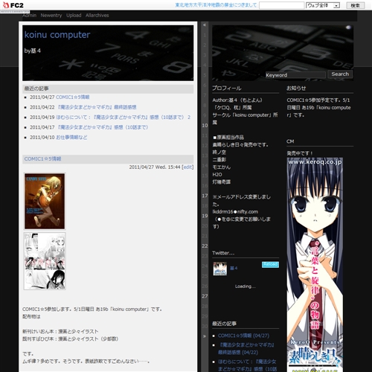Click the モエかん work title text
Image resolution: width=372 pixels, height=372 pixels.
point(222,167)
